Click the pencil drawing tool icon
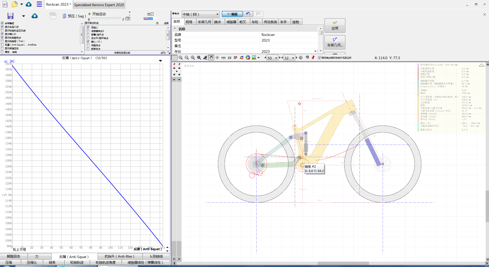The width and height of the screenshot is (489, 267). 205,58
